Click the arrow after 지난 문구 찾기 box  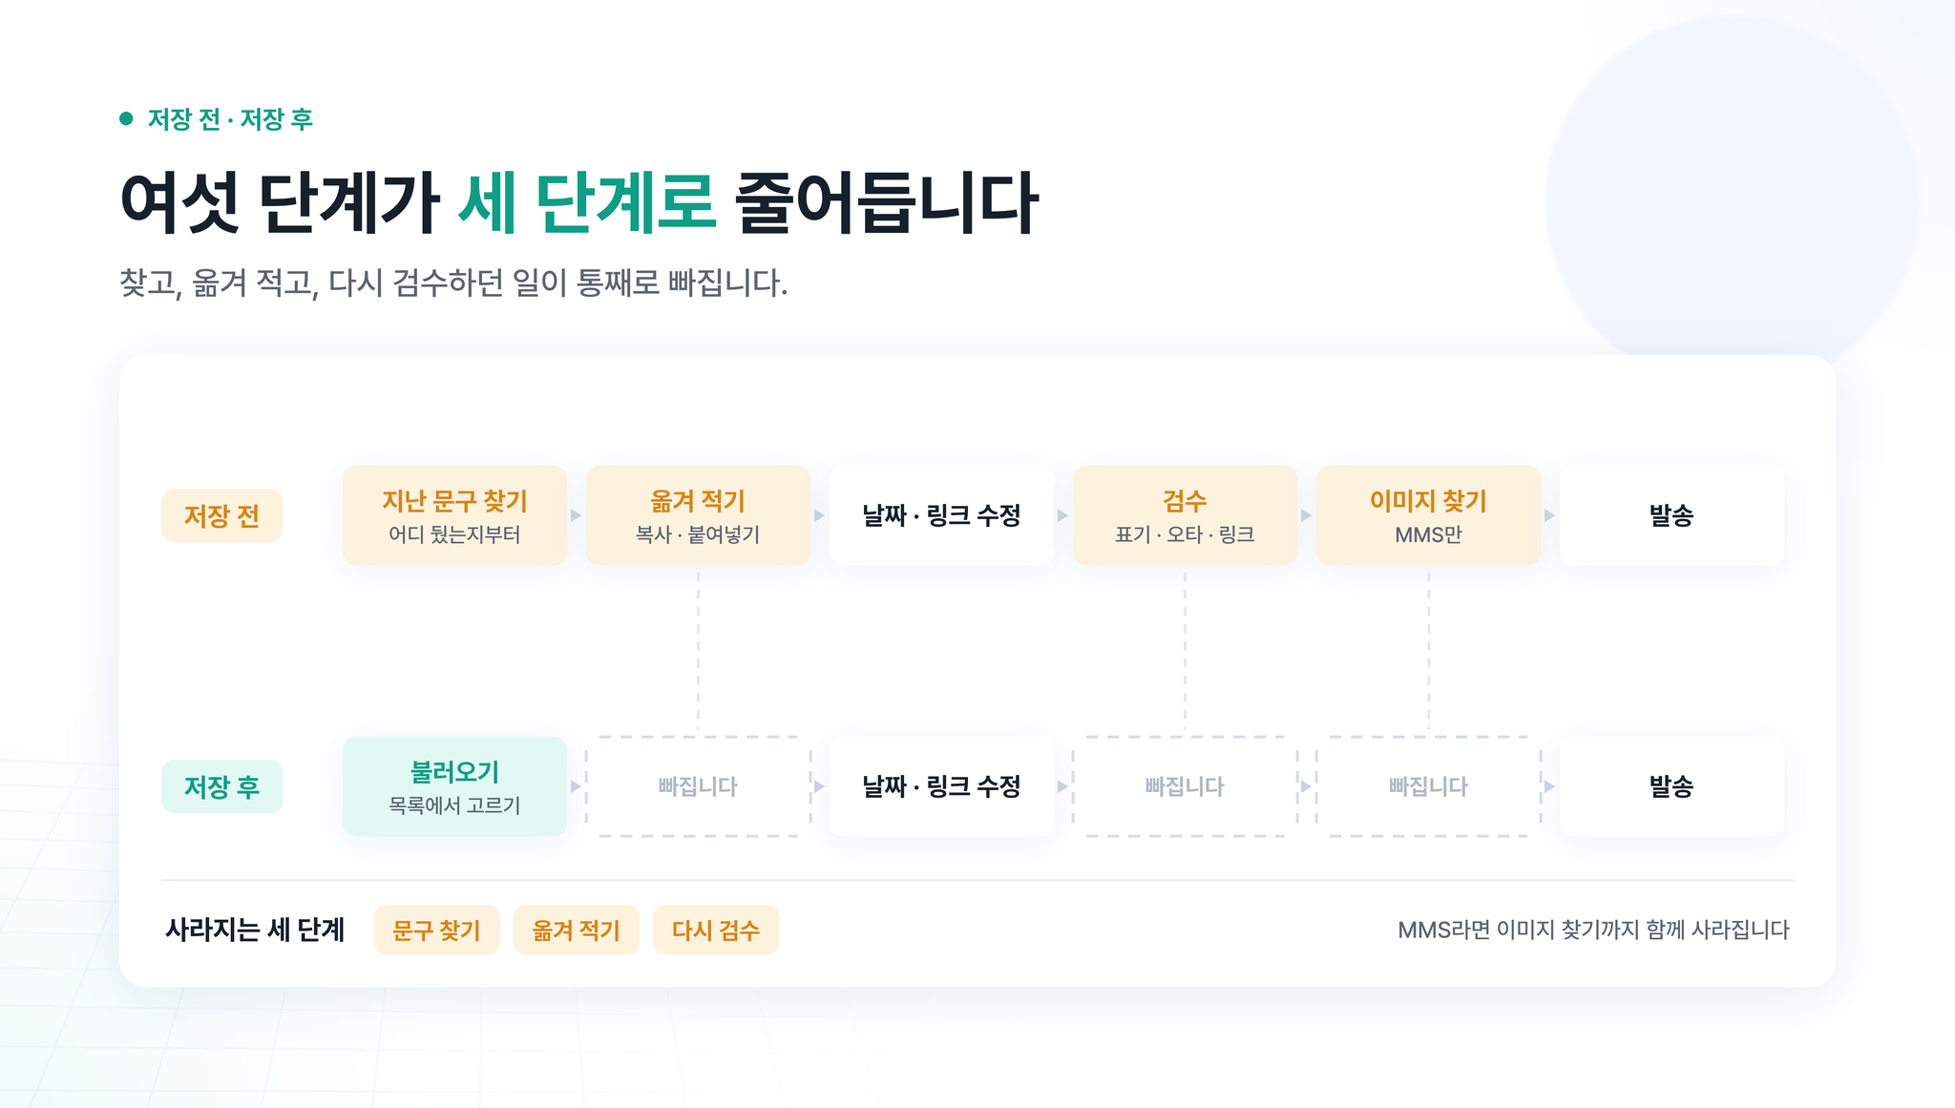[576, 515]
